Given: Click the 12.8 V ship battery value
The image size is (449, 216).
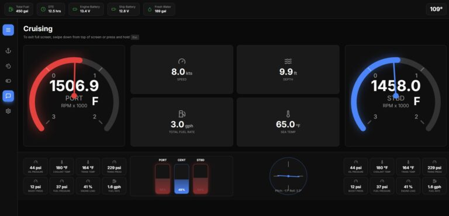Looking at the screenshot, I should [x=124, y=11].
